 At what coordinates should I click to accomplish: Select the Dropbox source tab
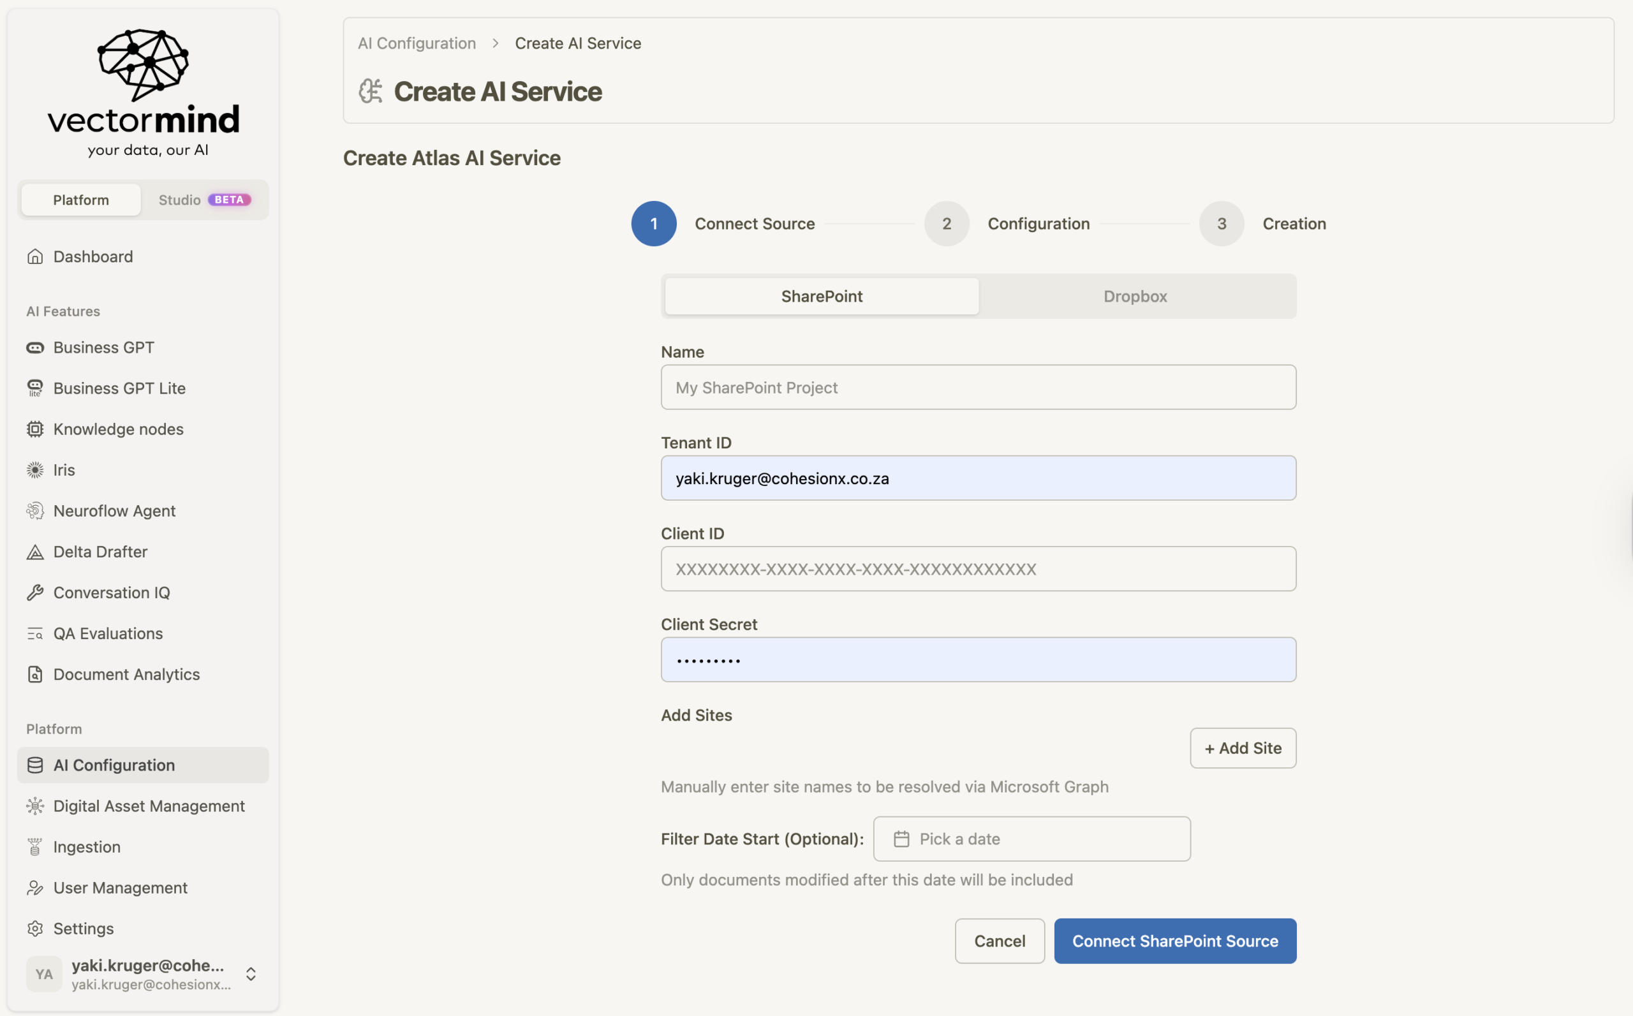(1135, 297)
